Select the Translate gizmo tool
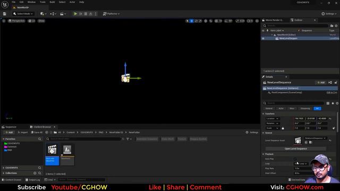 click(x=191, y=21)
